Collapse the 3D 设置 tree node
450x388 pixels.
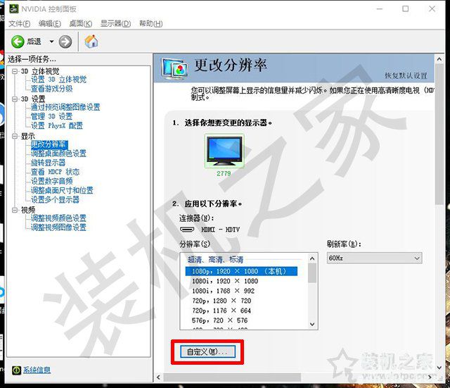point(15,99)
